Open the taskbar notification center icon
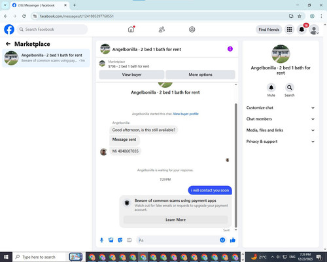The height and width of the screenshot is (262, 327). point(319,257)
